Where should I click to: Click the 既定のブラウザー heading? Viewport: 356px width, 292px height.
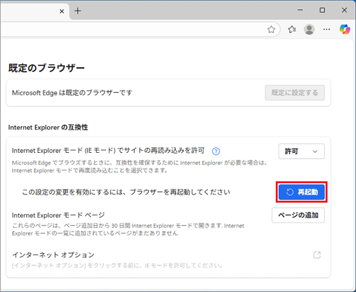pos(47,68)
